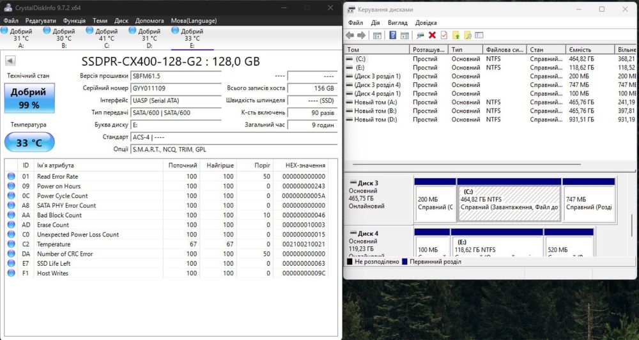Click the Ім'я атрибута column header
The height and width of the screenshot is (340, 639).
coord(98,165)
